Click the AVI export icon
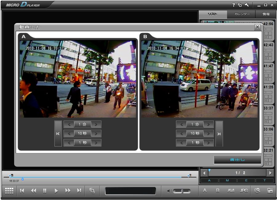 point(231,191)
